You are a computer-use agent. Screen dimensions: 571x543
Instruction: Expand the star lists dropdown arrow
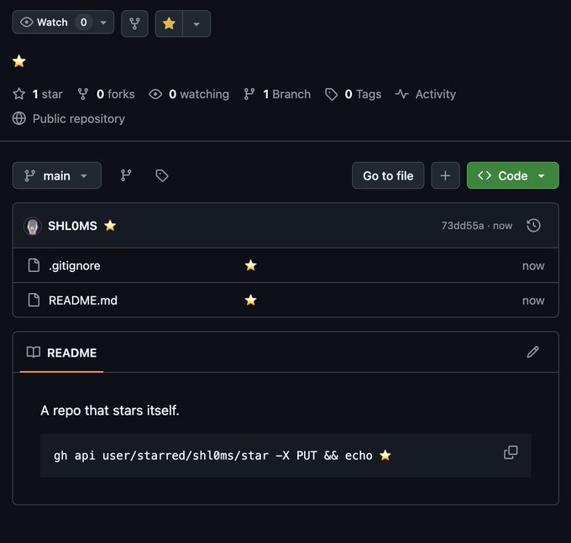pos(196,23)
